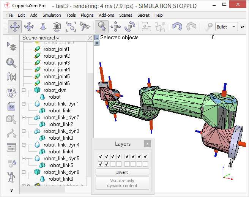Click the Invert layers button
Screen dimensions: 249x197
pos(122,172)
